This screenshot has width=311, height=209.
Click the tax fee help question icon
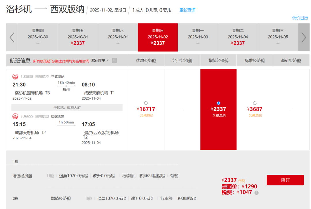(x=256, y=193)
